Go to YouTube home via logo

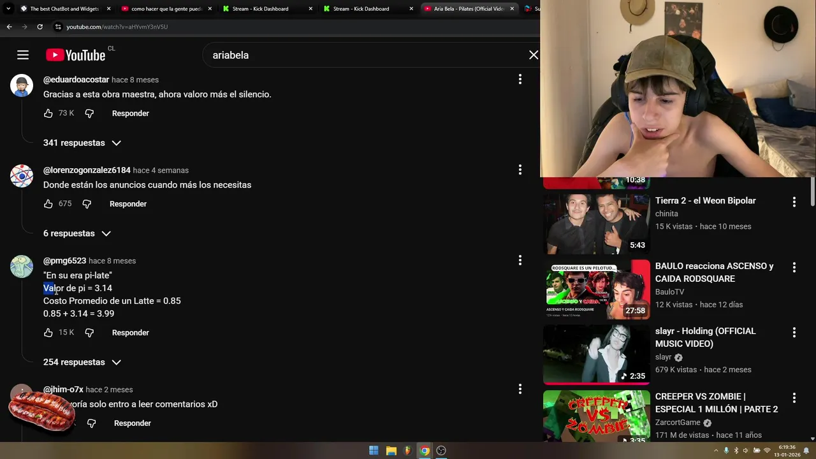[x=75, y=55]
